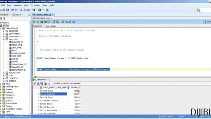Select the HRConn connection node
Image resolution: width=211 pixels, height=119 pixels.
click(6, 25)
